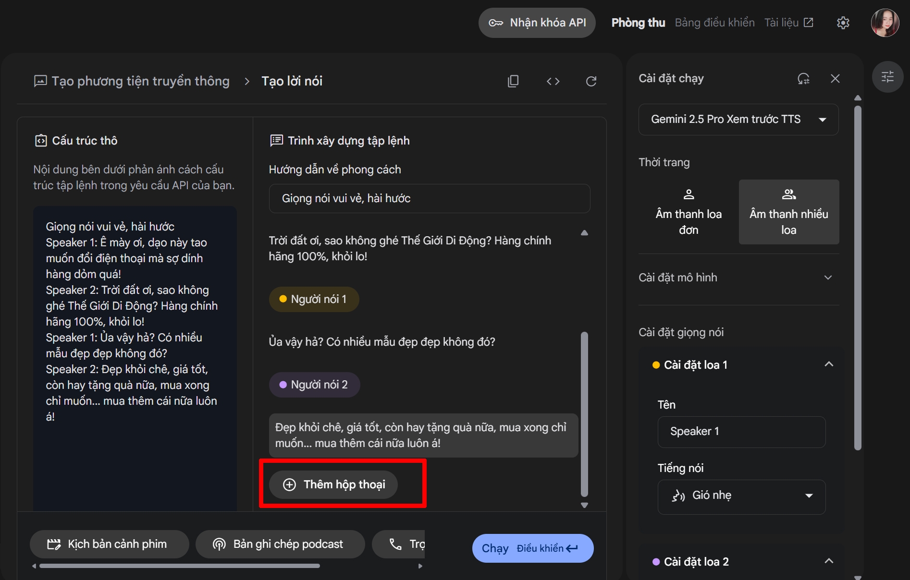Close the Cài đặt chạy panel
The width and height of the screenshot is (910, 580).
tap(835, 79)
